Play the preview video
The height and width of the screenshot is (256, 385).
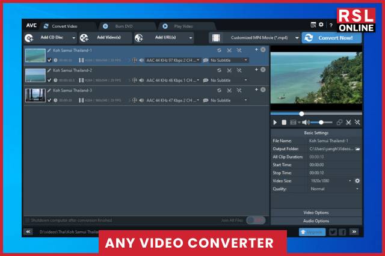click(275, 123)
